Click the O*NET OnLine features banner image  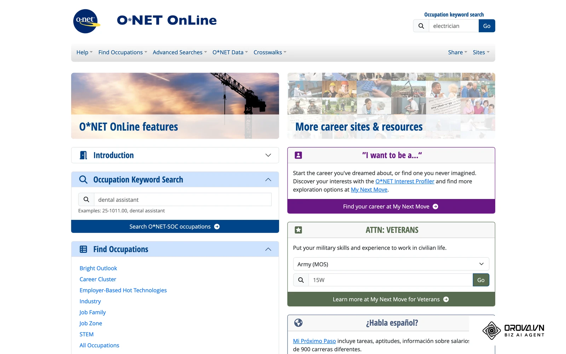tap(175, 106)
